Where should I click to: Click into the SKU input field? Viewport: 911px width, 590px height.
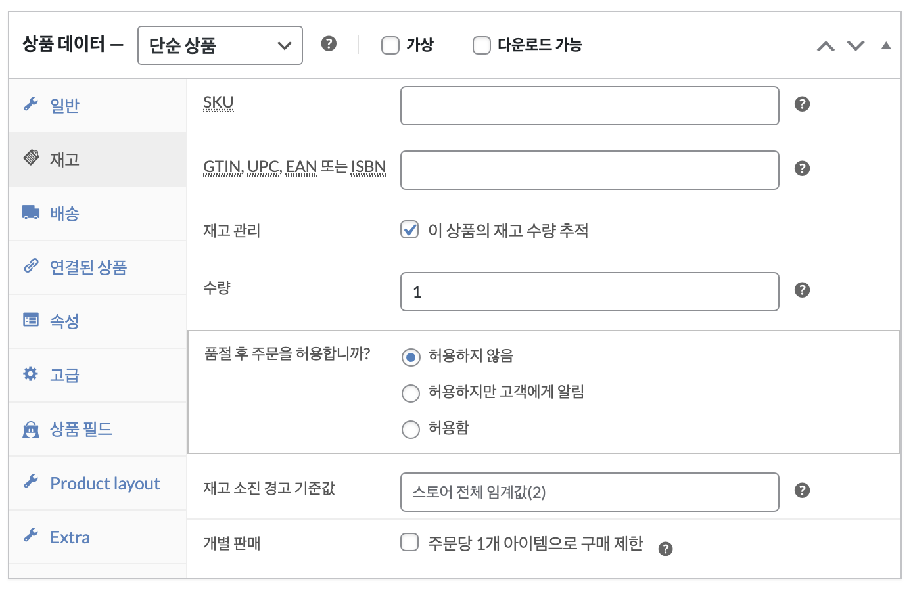point(590,106)
